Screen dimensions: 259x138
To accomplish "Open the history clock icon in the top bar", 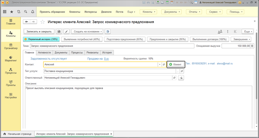I will [x=19, y=12].
